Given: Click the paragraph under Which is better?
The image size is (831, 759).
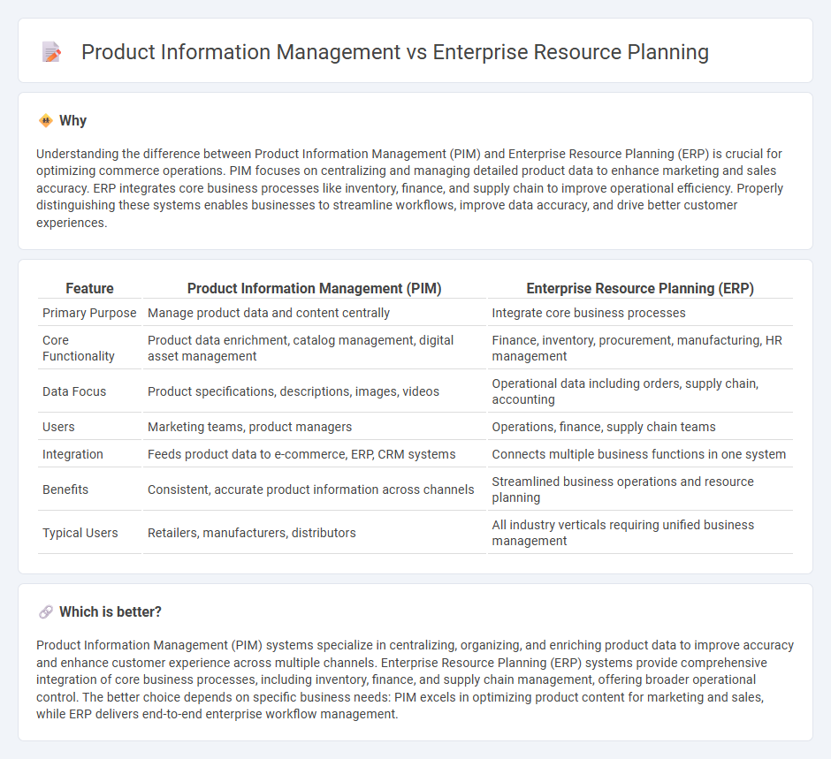Looking at the screenshot, I should 415,679.
